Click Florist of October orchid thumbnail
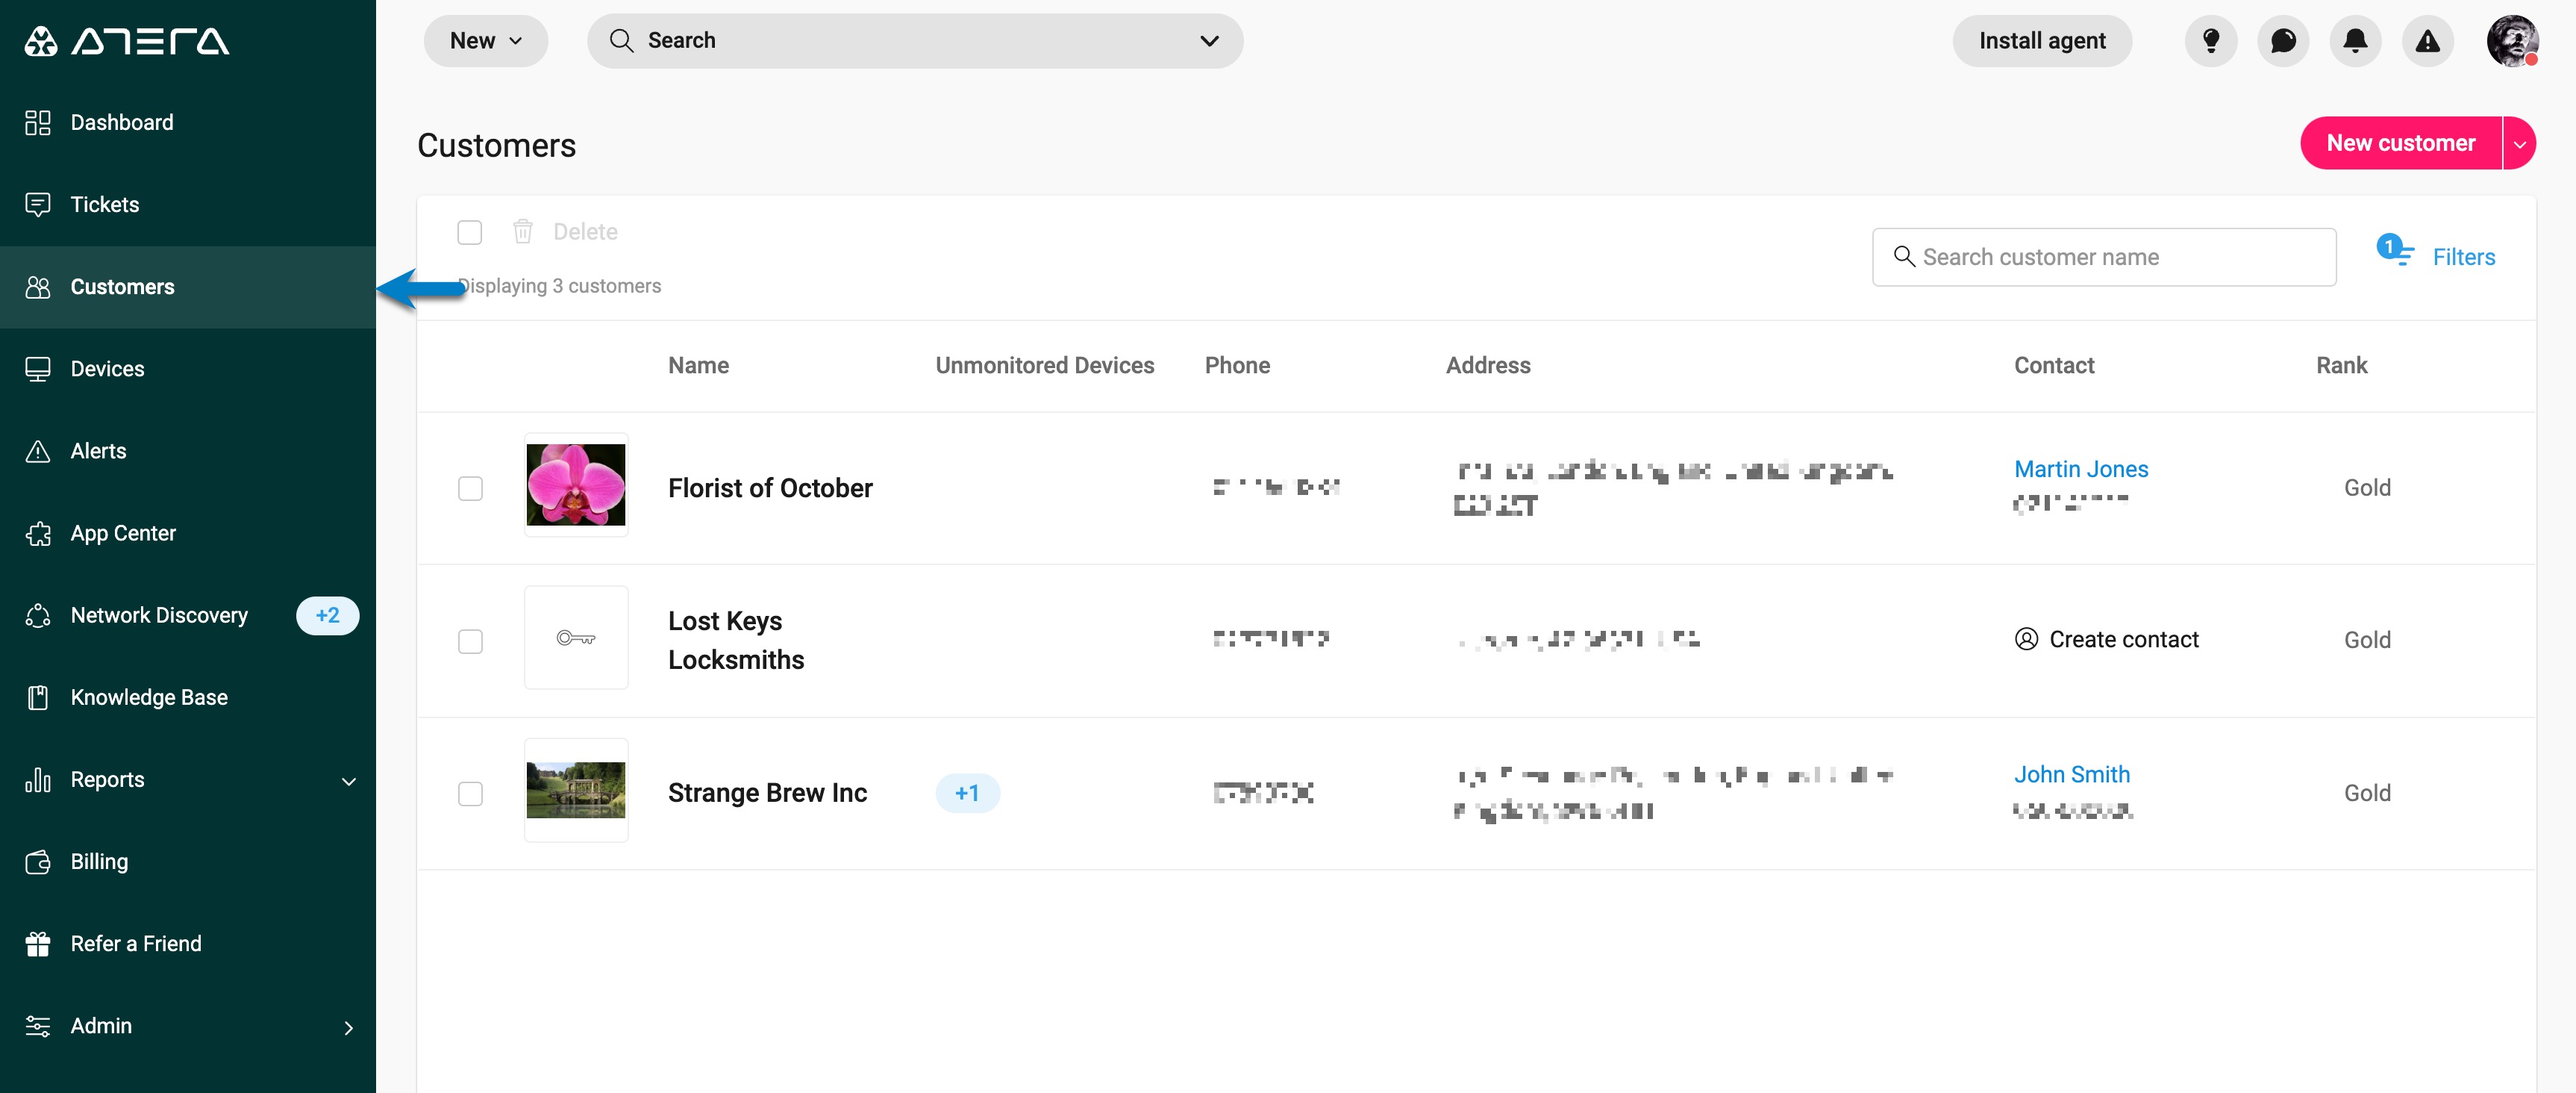Image resolution: width=2576 pixels, height=1093 pixels. pos(576,485)
